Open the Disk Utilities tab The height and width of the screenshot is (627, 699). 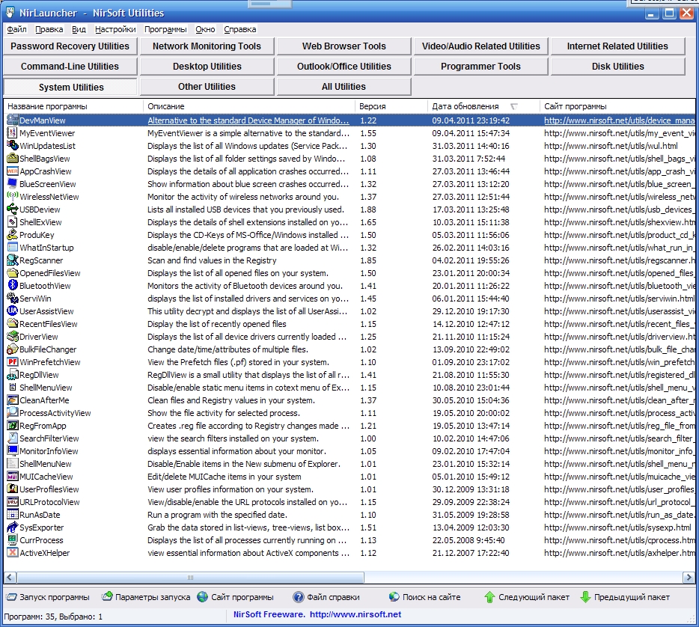click(617, 67)
